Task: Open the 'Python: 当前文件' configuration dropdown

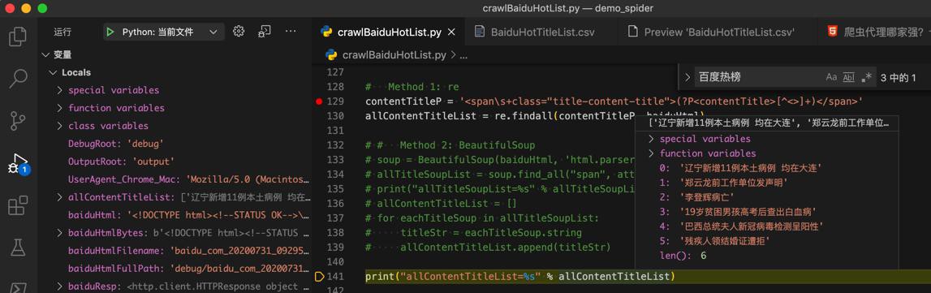Action: click(x=162, y=32)
